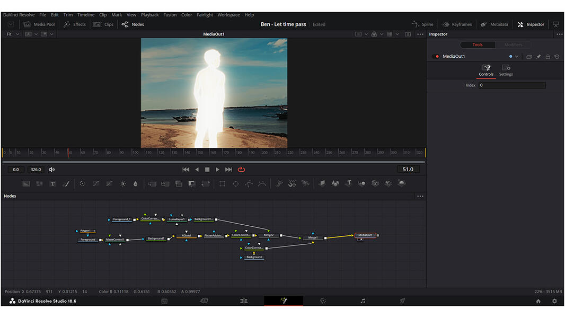
Task: Open the viewer options menu with three dots
Action: coord(420,33)
